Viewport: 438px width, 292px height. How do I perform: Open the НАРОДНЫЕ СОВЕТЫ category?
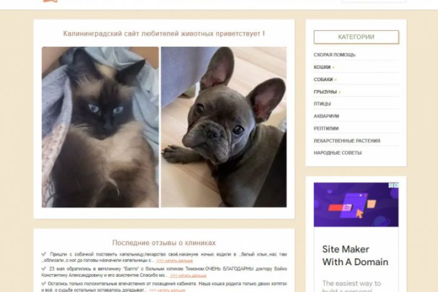338,153
